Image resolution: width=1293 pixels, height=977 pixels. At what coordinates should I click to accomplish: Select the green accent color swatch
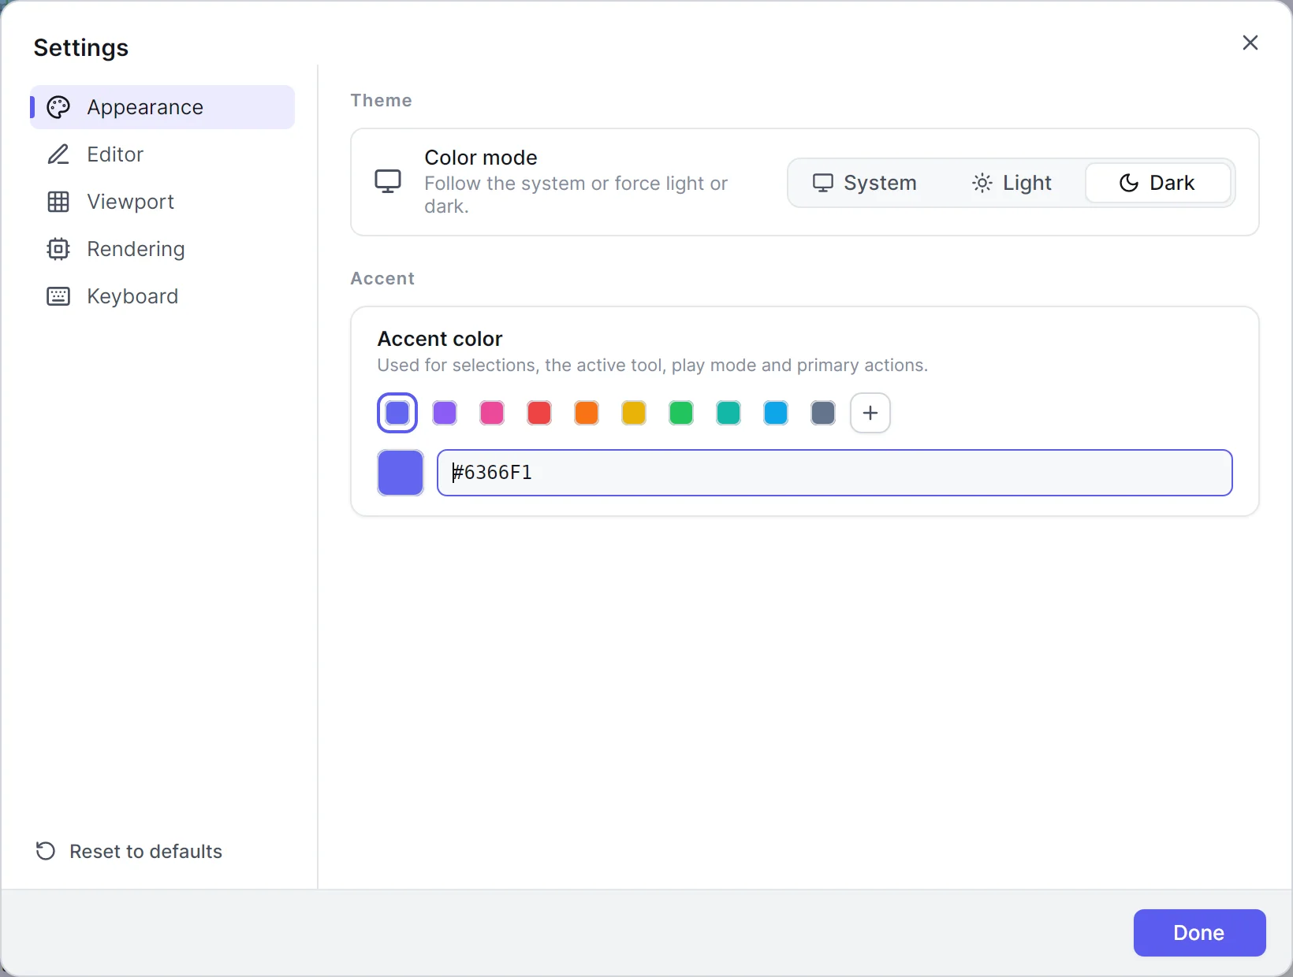pos(681,413)
